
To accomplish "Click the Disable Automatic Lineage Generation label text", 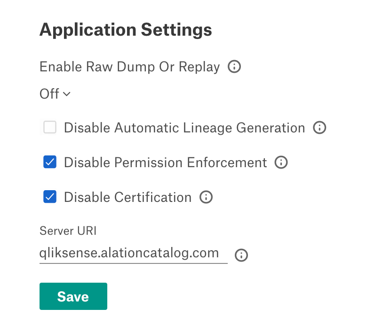I will click(184, 128).
